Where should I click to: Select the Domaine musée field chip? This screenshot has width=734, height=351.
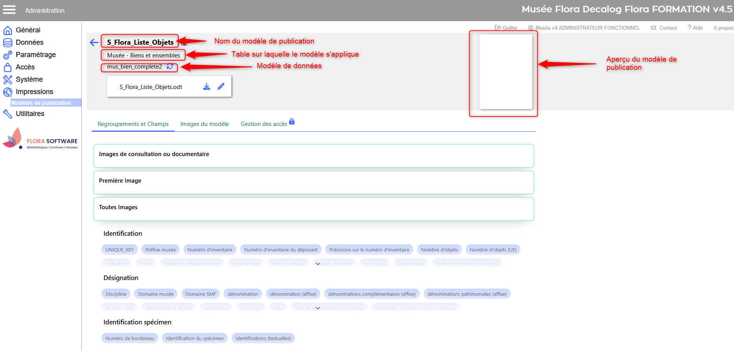click(x=156, y=294)
